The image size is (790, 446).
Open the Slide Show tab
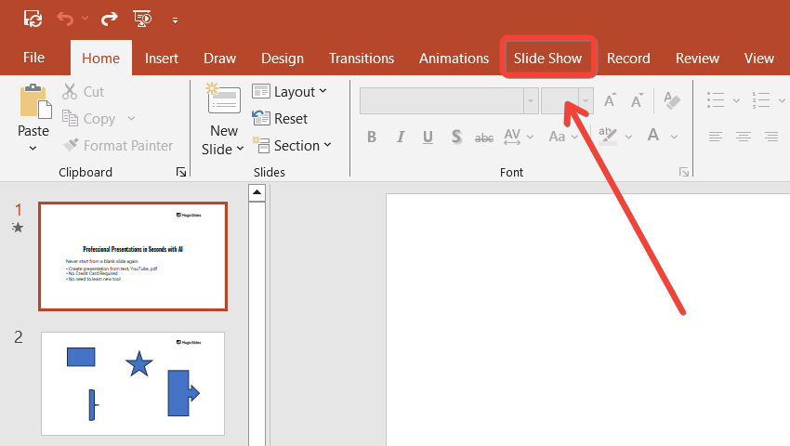coord(548,58)
